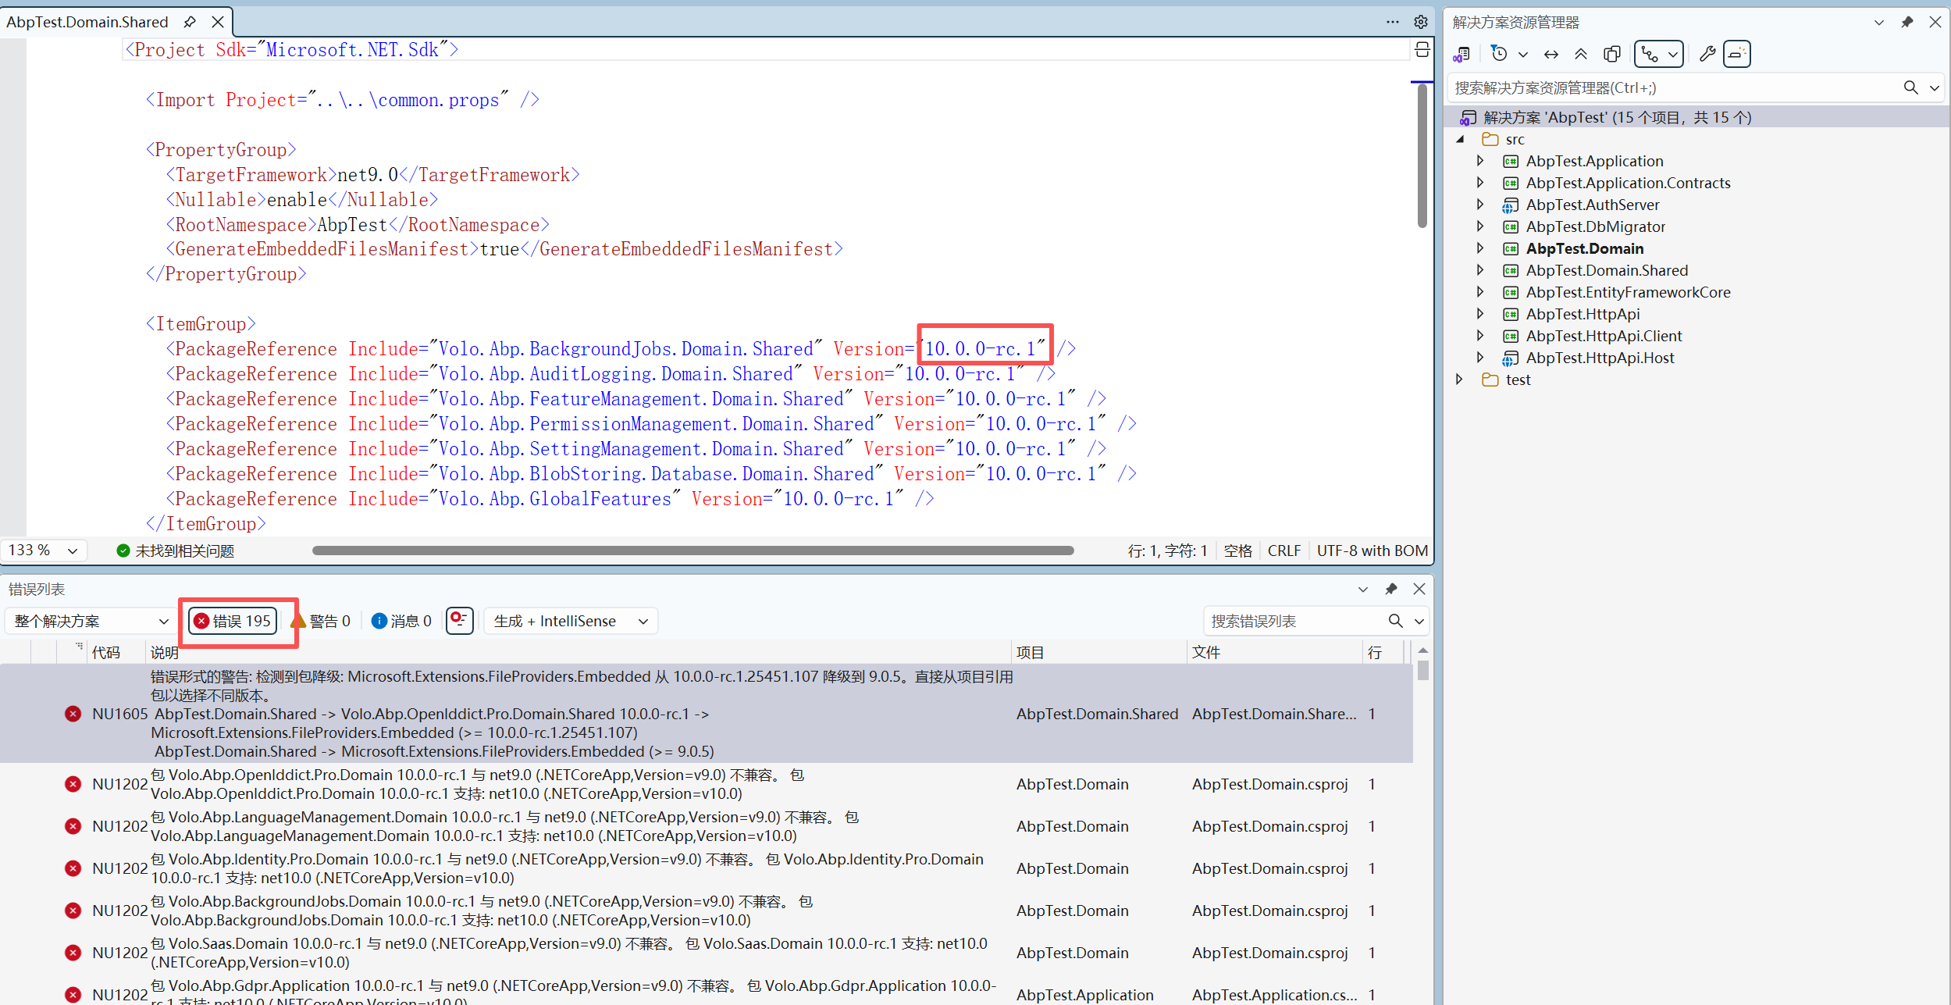Open the 整个解决方案 scope dropdown
Image resolution: width=1951 pixels, height=1005 pixels.
coord(91,621)
